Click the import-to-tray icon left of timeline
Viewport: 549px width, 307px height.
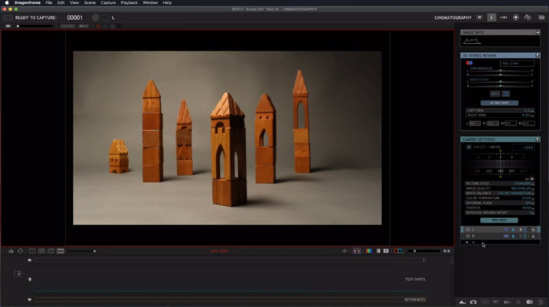18,273
